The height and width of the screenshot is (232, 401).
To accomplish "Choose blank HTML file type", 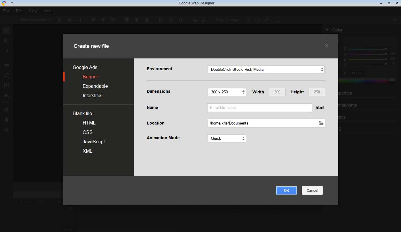I will [89, 123].
